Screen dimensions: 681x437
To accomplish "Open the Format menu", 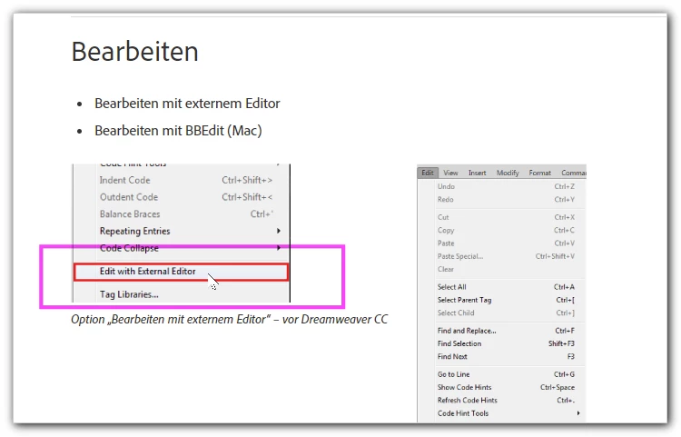I will [540, 173].
